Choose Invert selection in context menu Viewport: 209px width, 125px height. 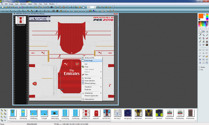click(x=92, y=81)
